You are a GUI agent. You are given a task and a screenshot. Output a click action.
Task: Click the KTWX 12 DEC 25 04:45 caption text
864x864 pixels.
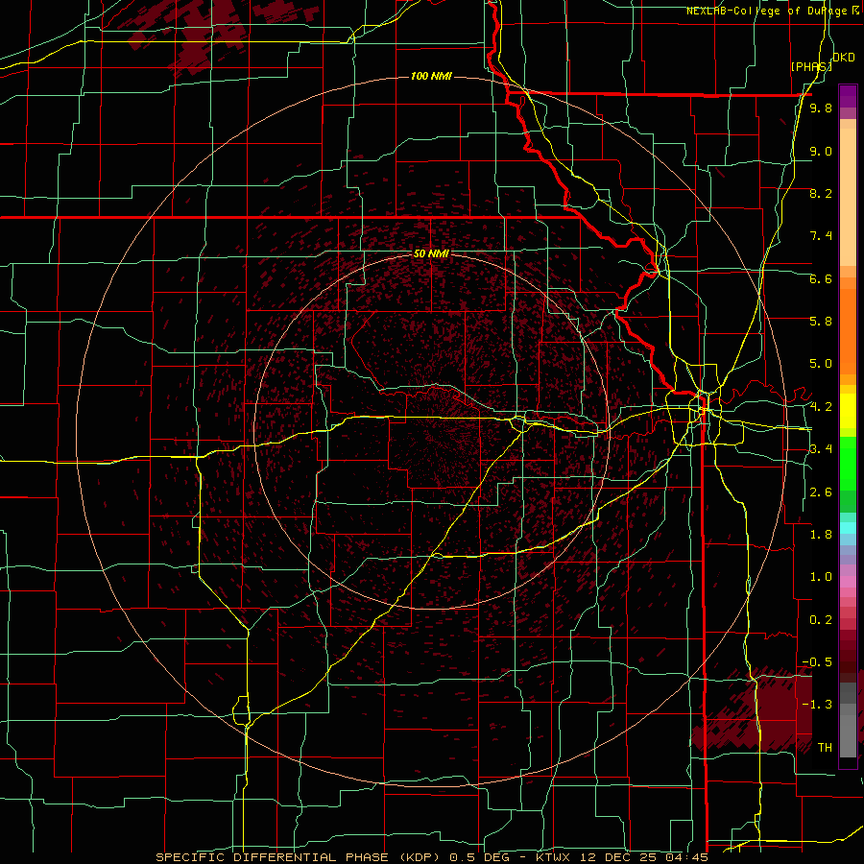tap(621, 857)
